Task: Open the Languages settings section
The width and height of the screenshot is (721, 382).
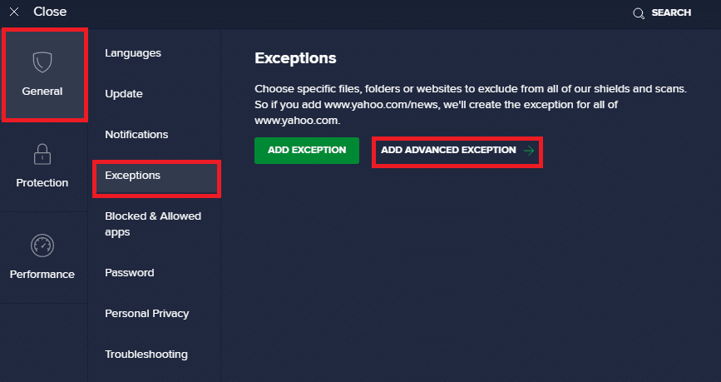Action: coord(133,53)
